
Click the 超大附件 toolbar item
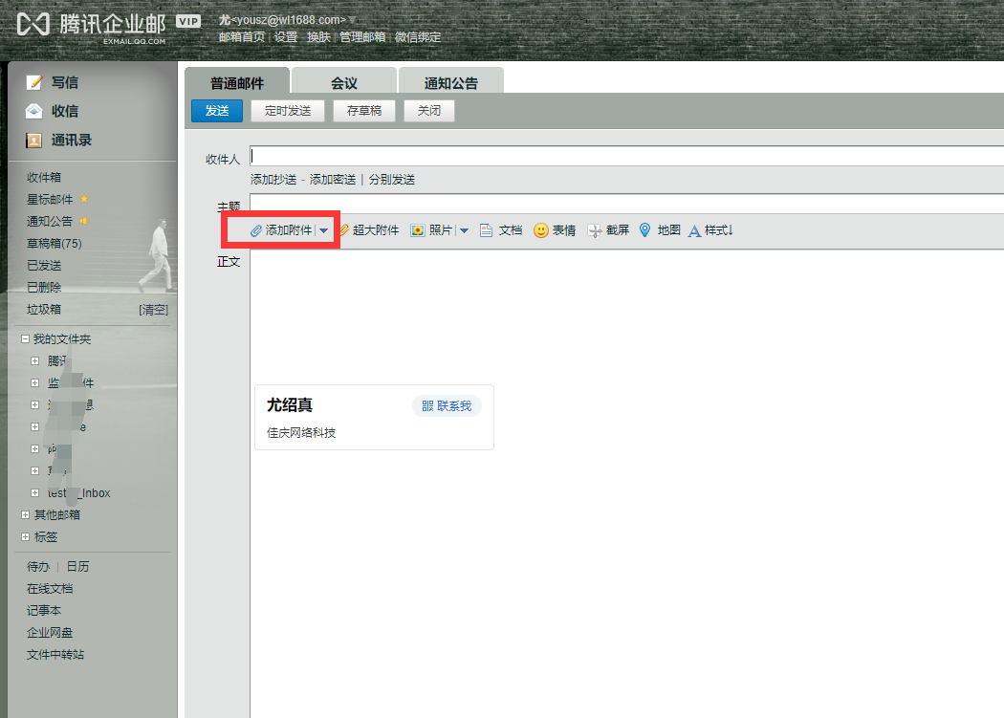click(369, 230)
